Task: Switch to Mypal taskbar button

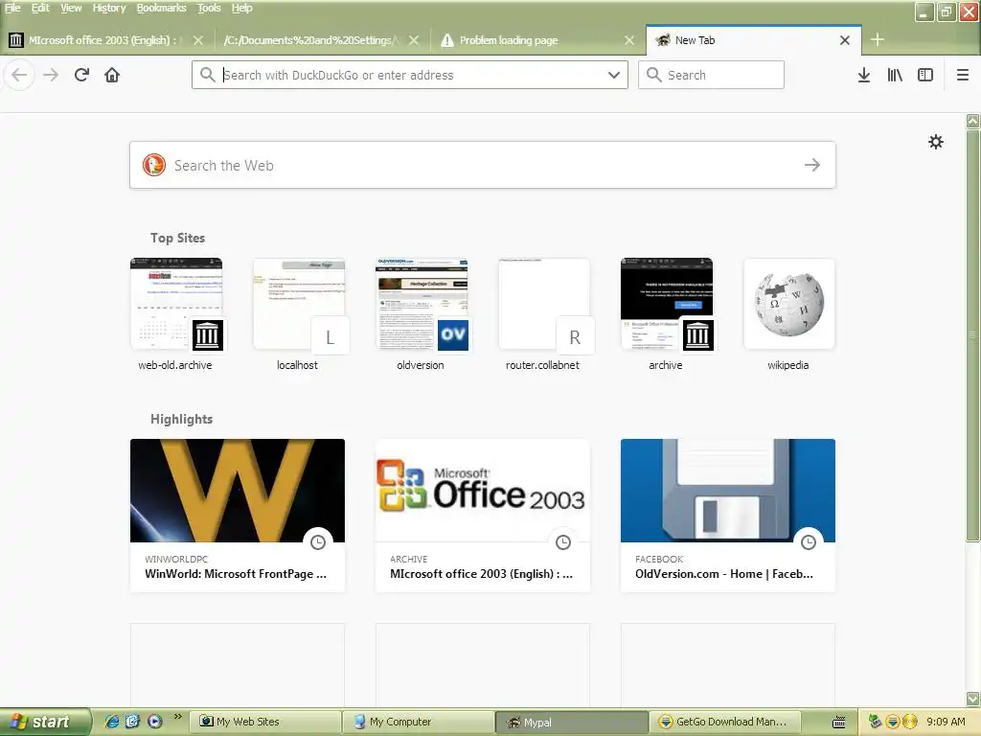Action: coord(571,723)
